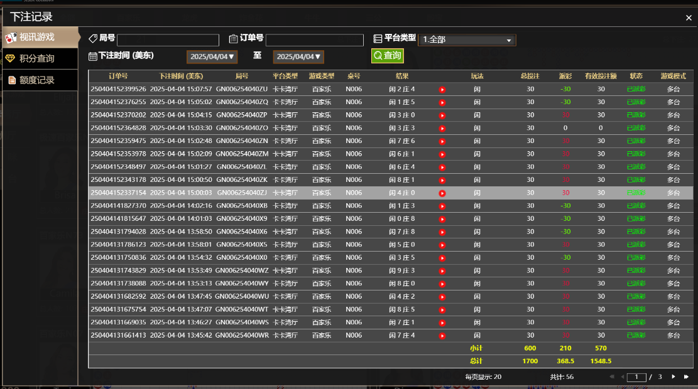Screen dimensions: 698x389
Task: Select the row for order 250404141815647
Action: click(251, 219)
